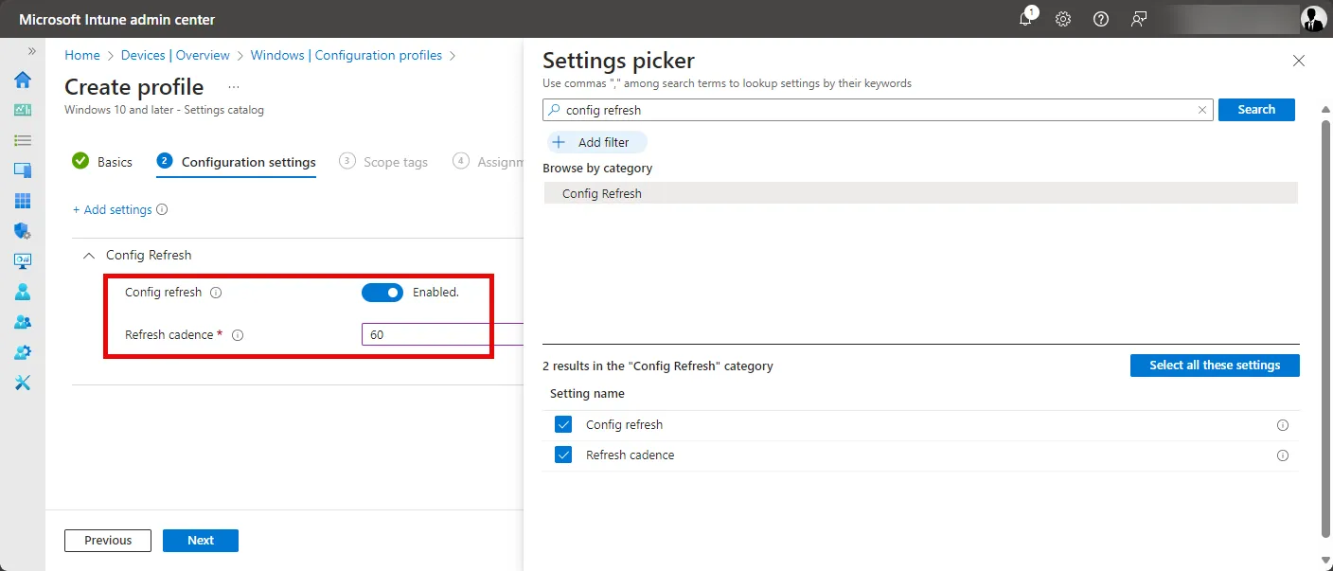Click the Next button

(201, 541)
